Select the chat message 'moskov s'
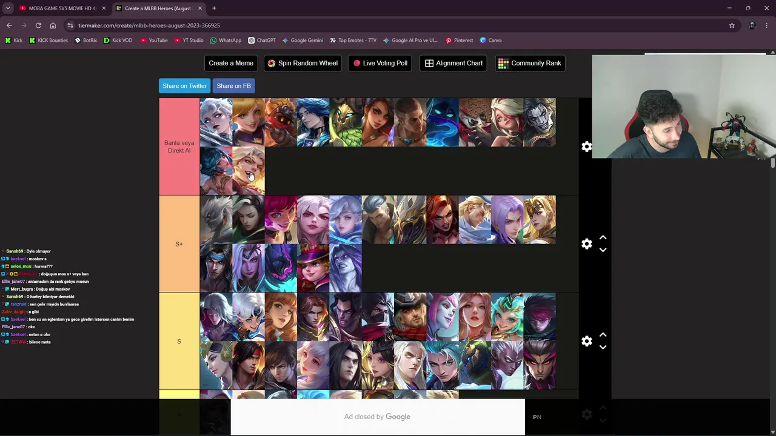Viewport: 776px width, 436px height. coord(37,259)
